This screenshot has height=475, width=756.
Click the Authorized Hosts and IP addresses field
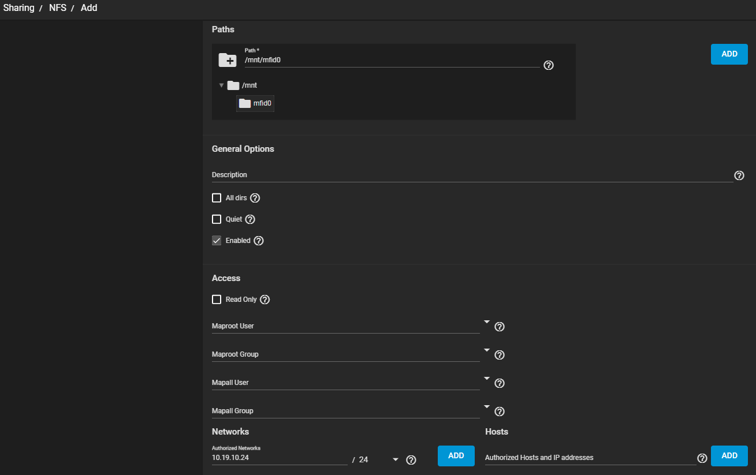pos(590,458)
